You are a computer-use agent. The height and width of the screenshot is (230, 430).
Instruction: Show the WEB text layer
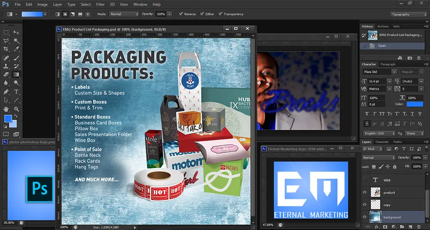(x=365, y=180)
